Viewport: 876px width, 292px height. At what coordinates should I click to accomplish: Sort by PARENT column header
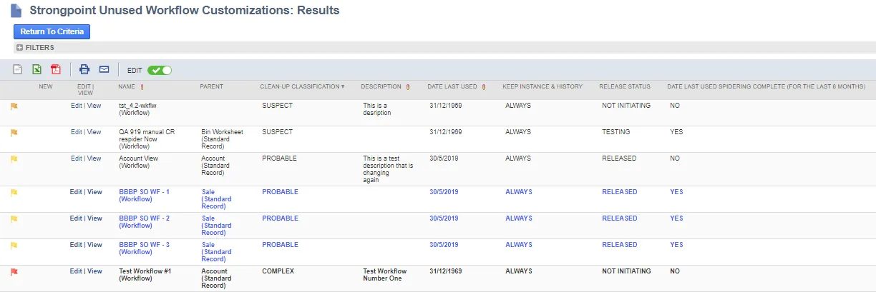pos(211,86)
